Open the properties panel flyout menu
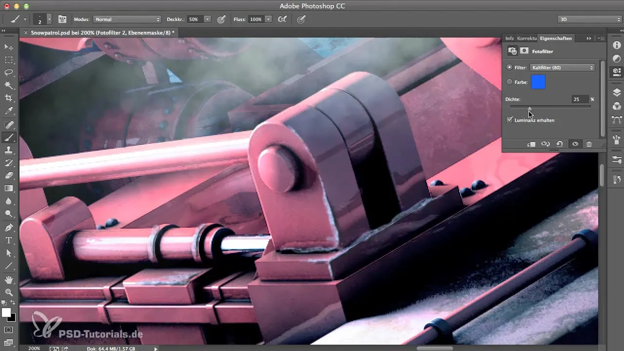 click(x=601, y=38)
